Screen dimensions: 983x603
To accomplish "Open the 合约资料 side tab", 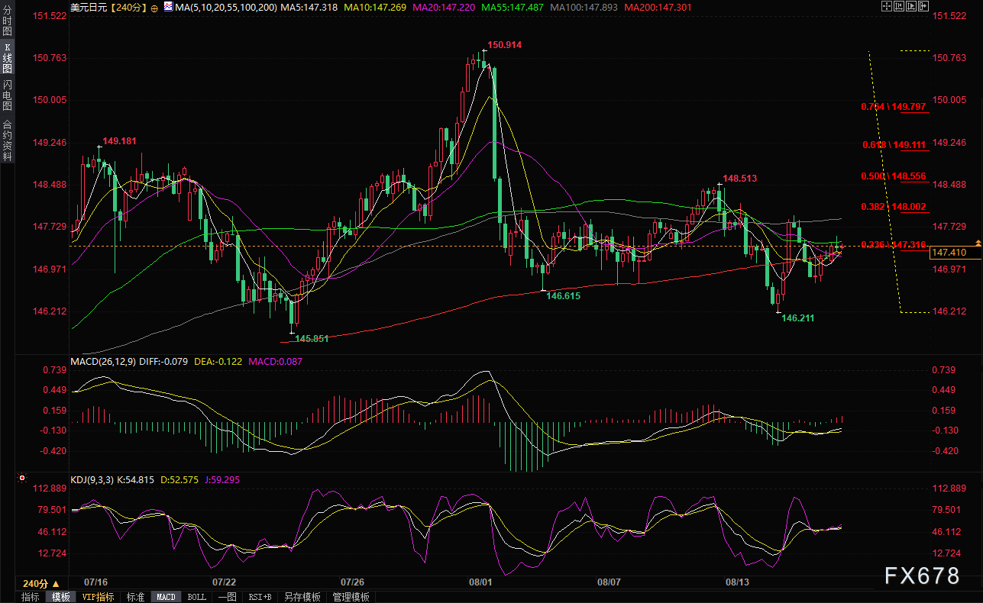I will 7,140.
